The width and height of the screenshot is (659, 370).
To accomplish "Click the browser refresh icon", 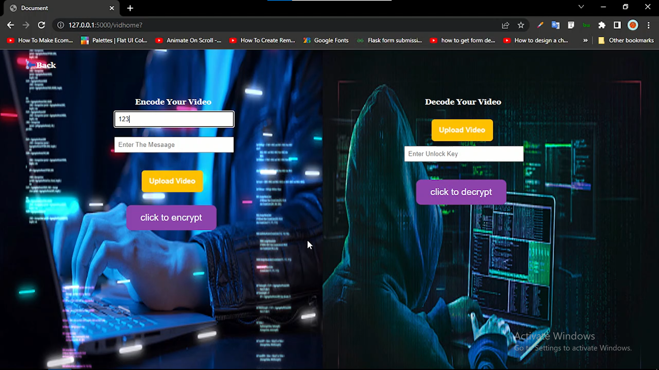I will pyautogui.click(x=41, y=25).
